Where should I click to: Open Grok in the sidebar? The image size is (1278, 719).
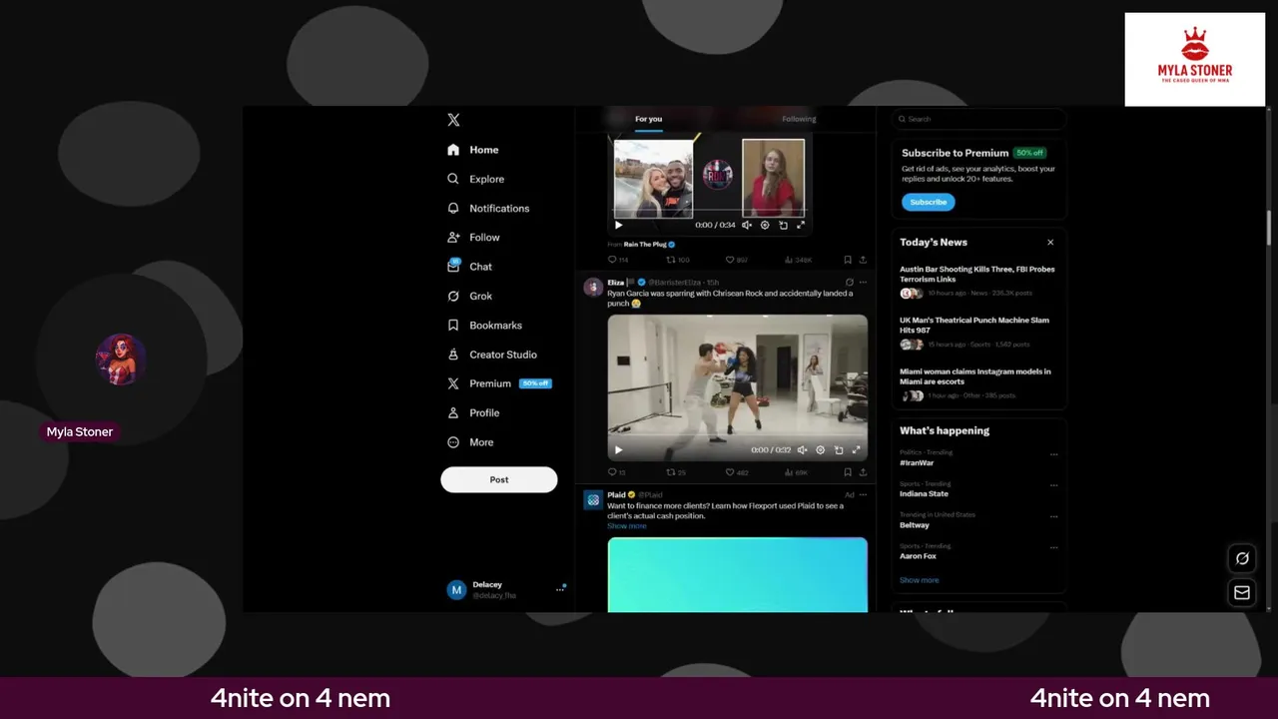(x=470, y=296)
